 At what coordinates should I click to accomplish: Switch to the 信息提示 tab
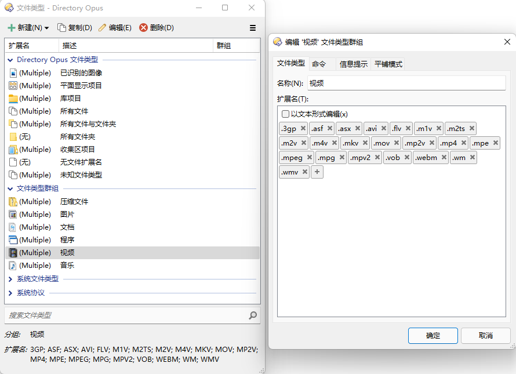354,64
